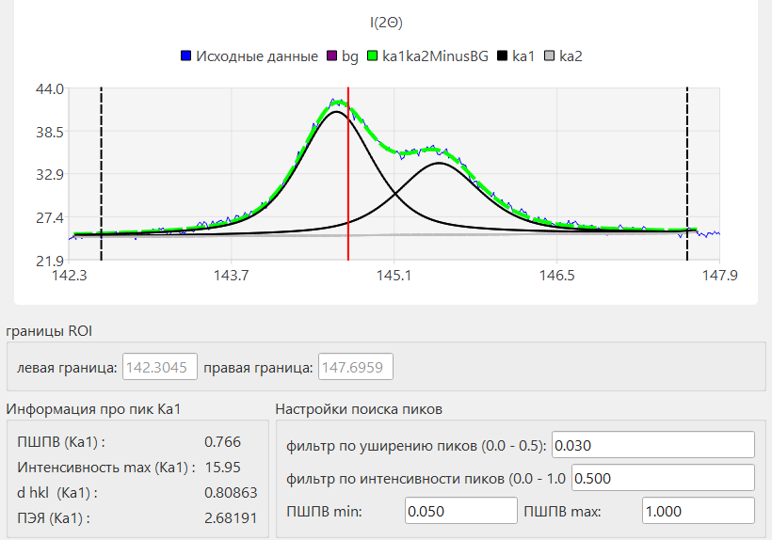Click the Интенсивность max value 15.95
772x540 pixels.
tap(222, 467)
